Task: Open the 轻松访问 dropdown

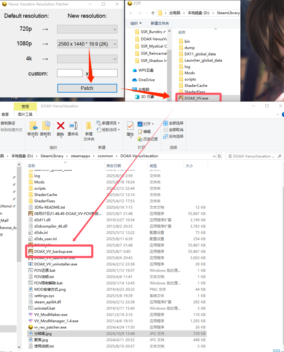Action: pos(108,130)
